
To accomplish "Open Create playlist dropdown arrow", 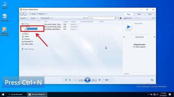I will [52, 18].
